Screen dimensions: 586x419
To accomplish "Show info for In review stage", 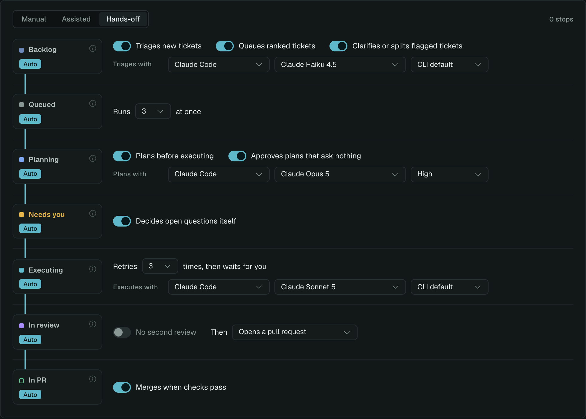I will click(93, 324).
